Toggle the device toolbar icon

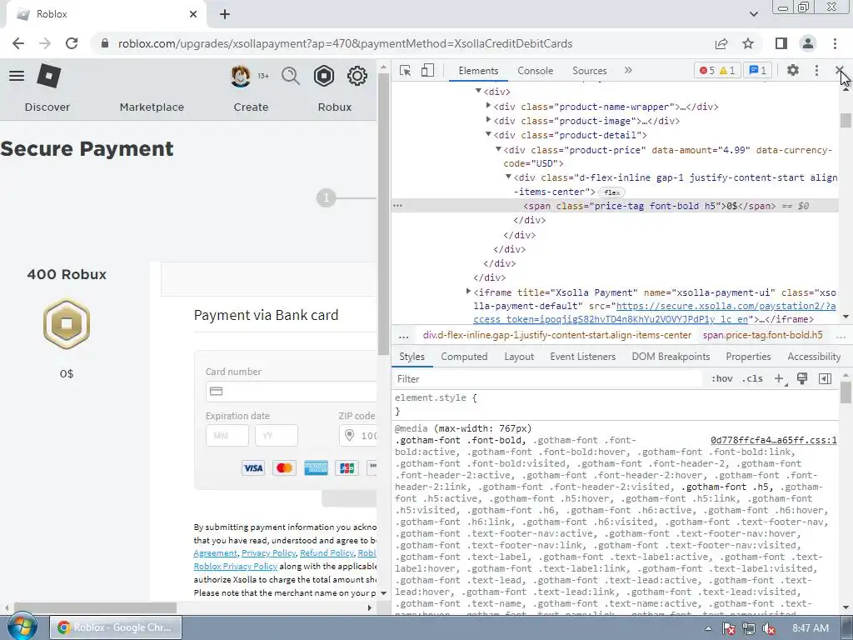(x=427, y=71)
